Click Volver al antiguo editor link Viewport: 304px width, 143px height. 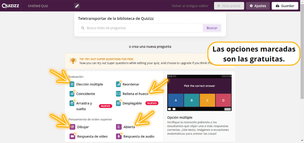pos(190,6)
